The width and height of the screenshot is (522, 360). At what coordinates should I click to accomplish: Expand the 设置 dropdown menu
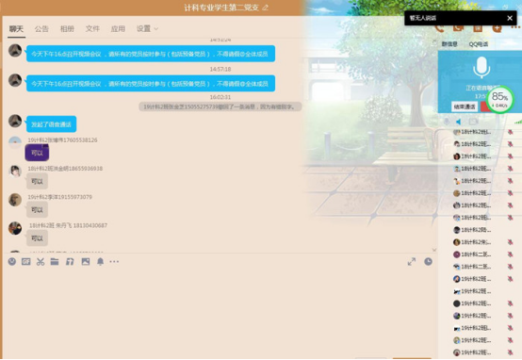pos(147,28)
